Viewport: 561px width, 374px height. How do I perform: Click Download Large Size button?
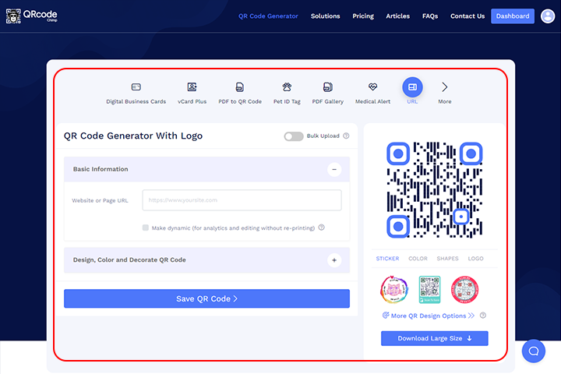pos(435,338)
